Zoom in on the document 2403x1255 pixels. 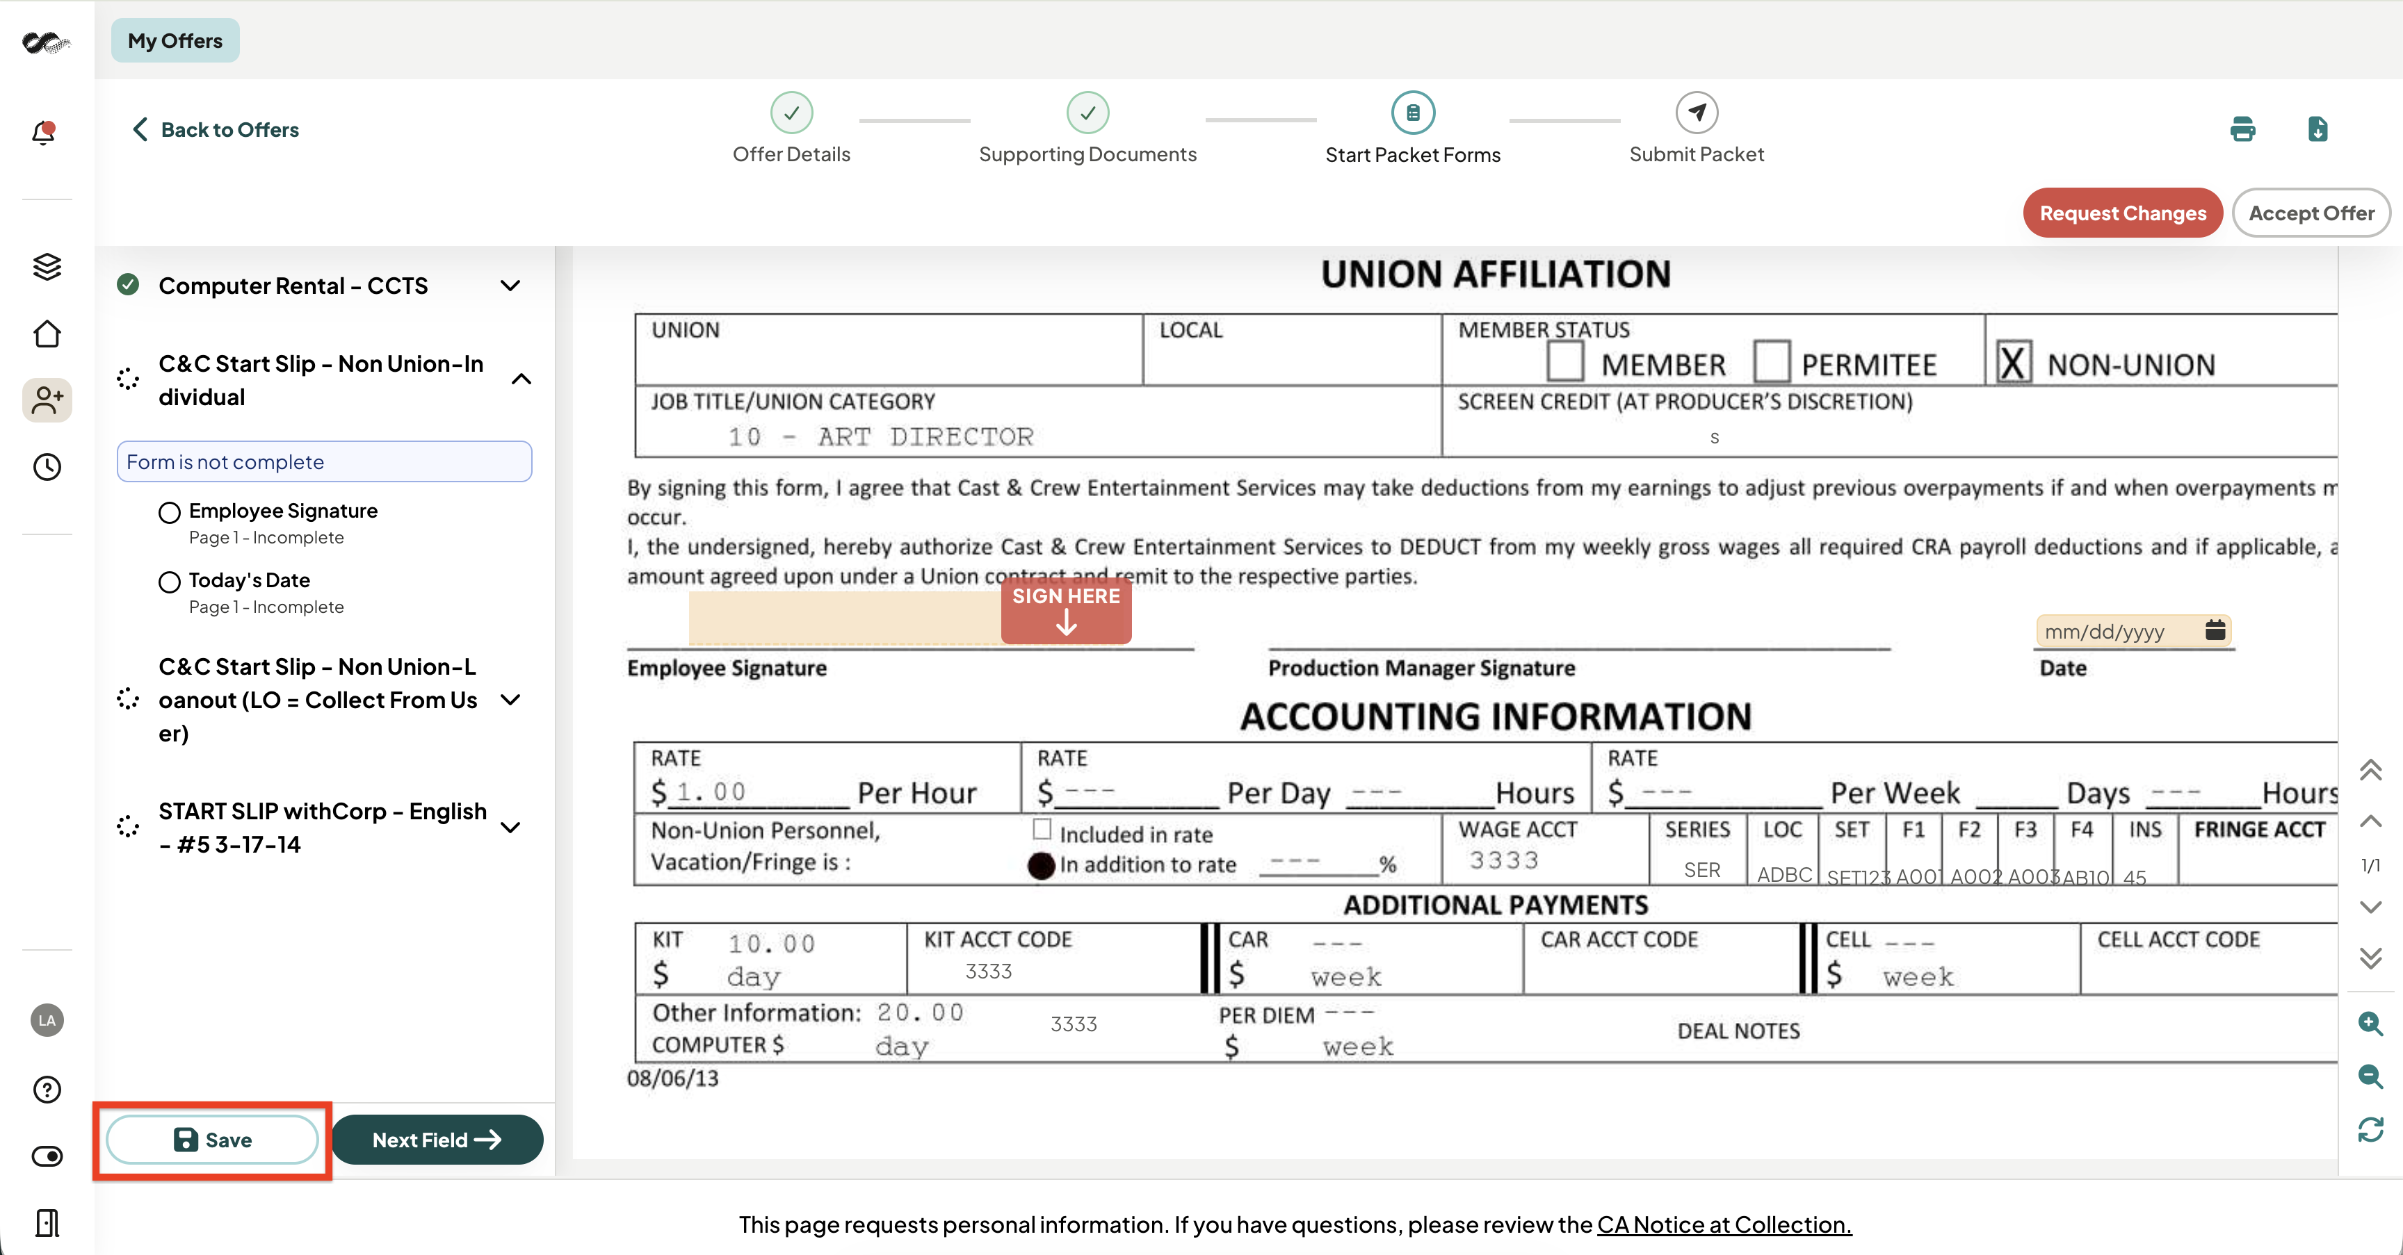pos(2370,1024)
